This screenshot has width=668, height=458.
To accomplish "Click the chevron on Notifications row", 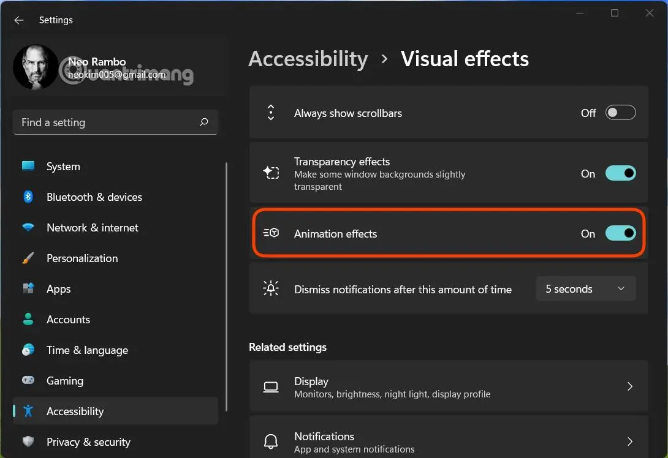I will (x=629, y=441).
